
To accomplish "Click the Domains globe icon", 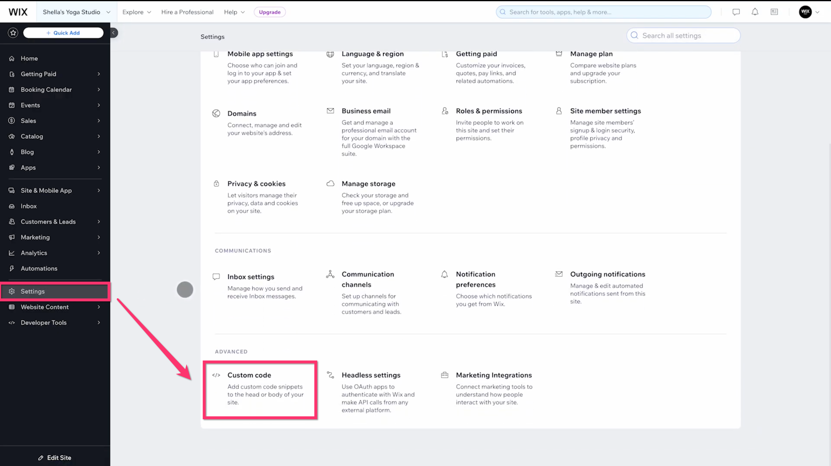I will click(216, 113).
